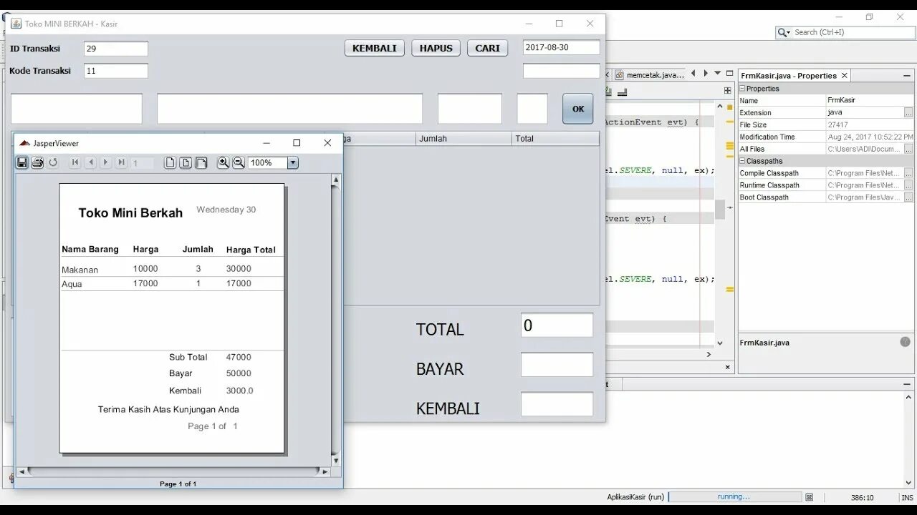The width and height of the screenshot is (917, 515).
Task: Go to next page in JasperViewer
Action: [x=106, y=162]
